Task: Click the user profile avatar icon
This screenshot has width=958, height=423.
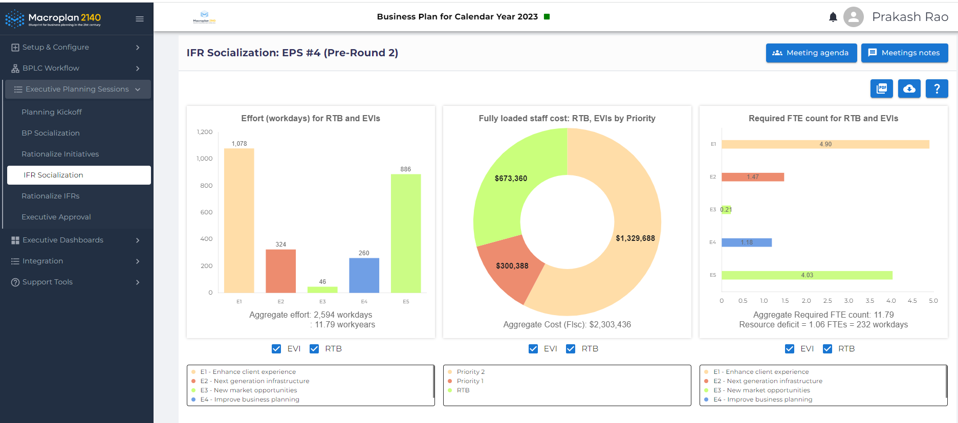Action: tap(853, 17)
